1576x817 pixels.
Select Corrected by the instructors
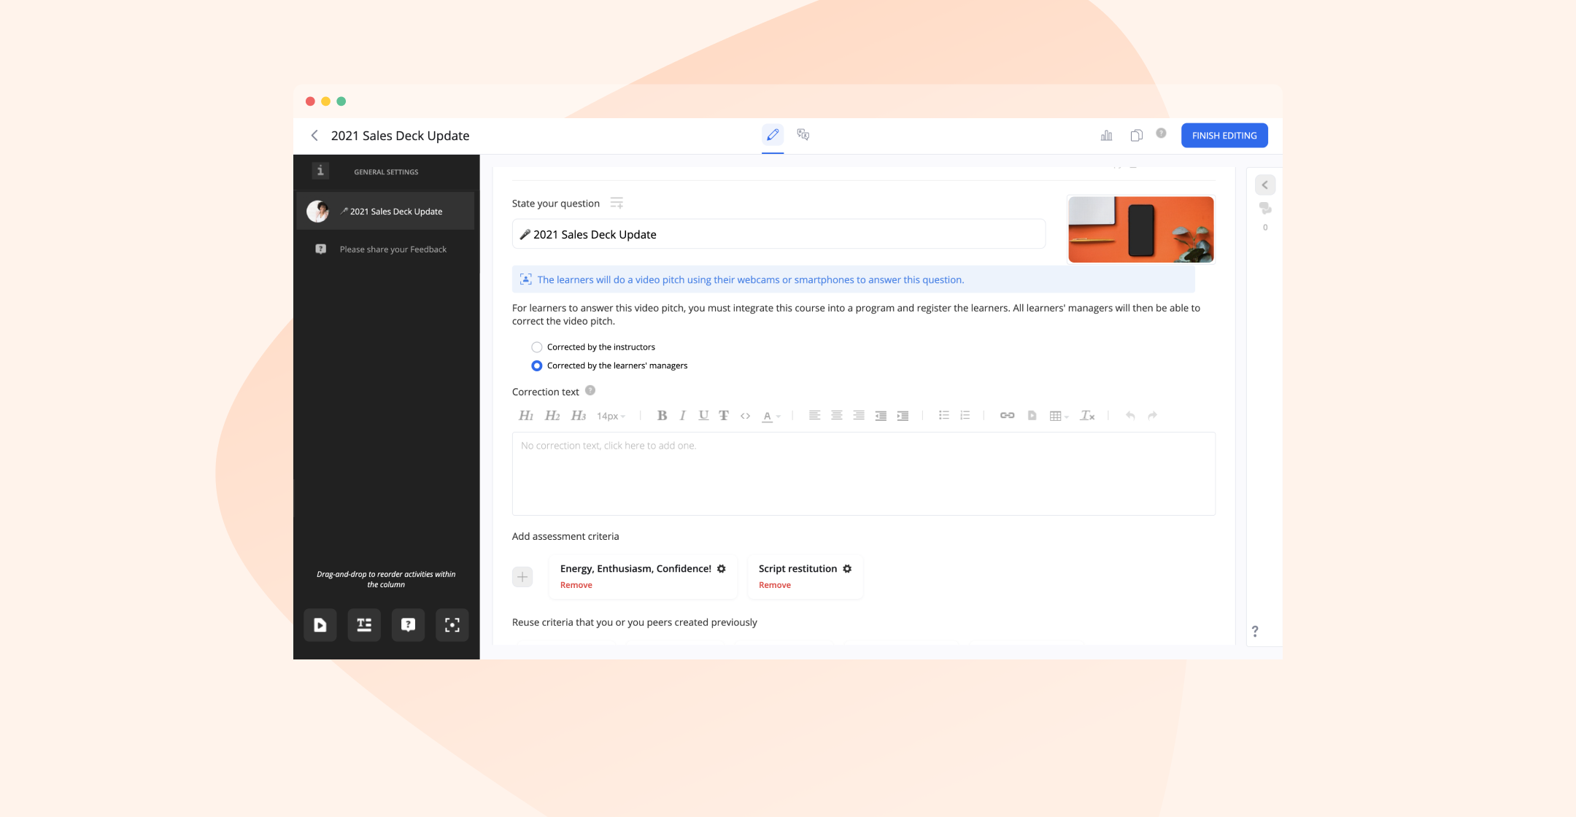537,347
